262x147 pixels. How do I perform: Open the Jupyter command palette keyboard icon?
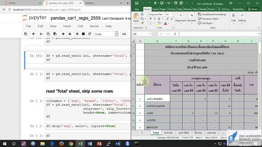click(x=124, y=34)
